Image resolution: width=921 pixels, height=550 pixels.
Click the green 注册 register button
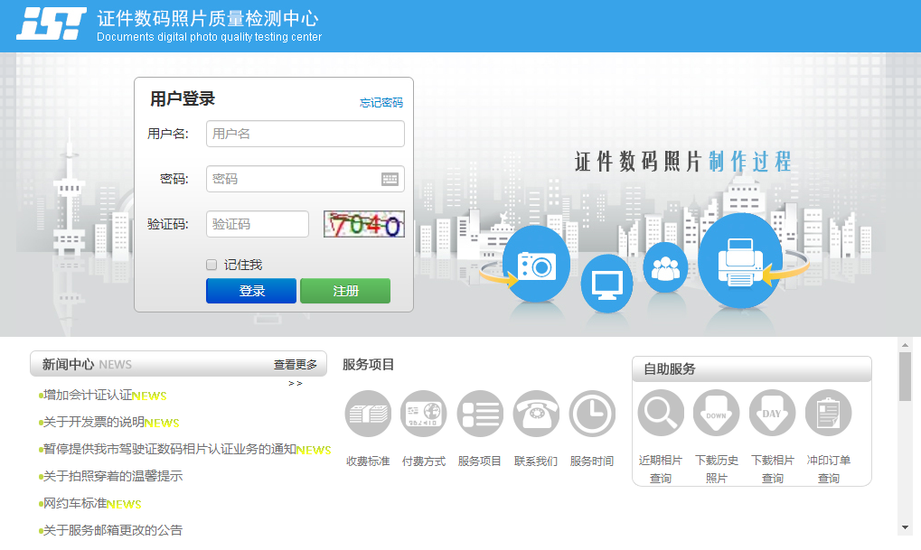(345, 291)
